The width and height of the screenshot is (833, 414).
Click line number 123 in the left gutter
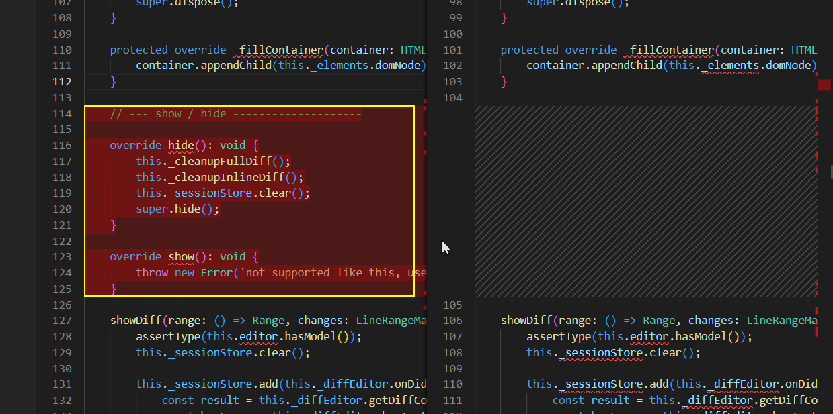click(62, 256)
